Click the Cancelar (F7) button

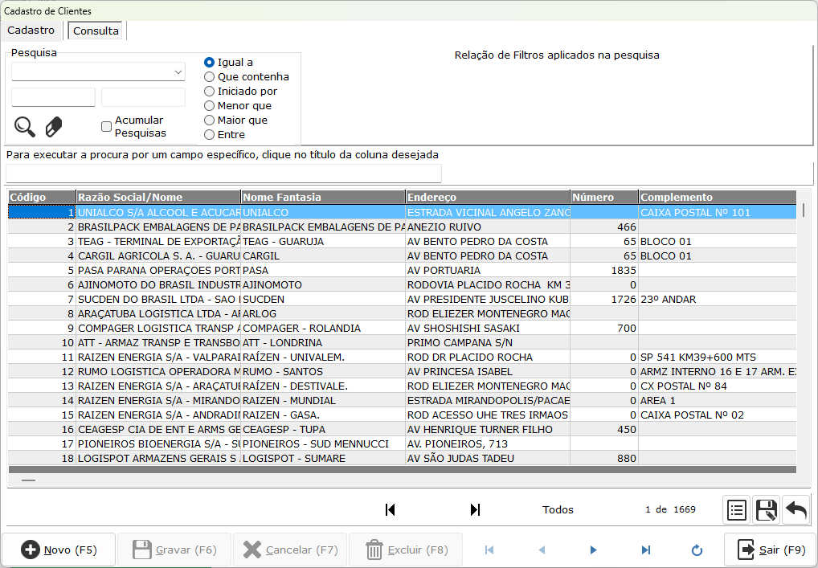tap(290, 550)
